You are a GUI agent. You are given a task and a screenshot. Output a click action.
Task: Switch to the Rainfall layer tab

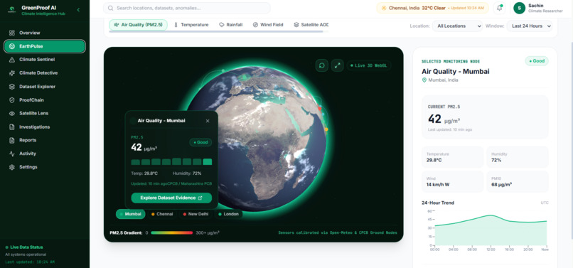point(230,25)
